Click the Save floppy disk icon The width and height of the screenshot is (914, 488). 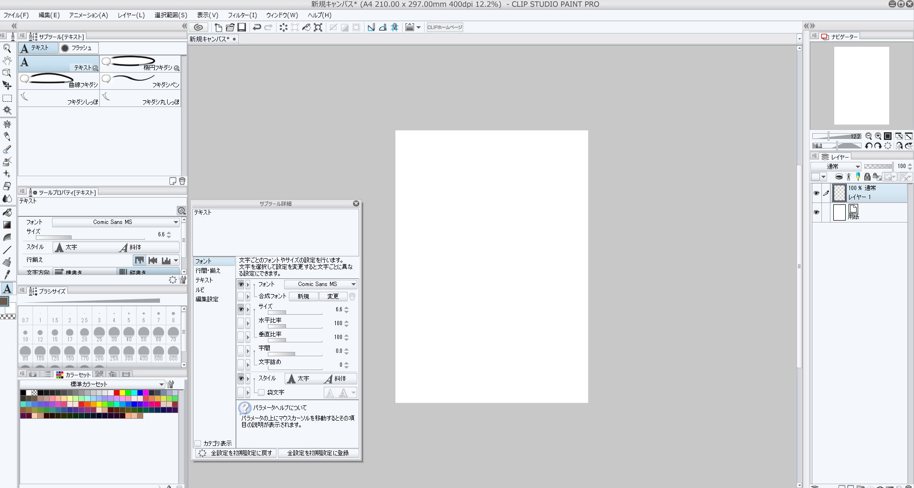click(242, 27)
